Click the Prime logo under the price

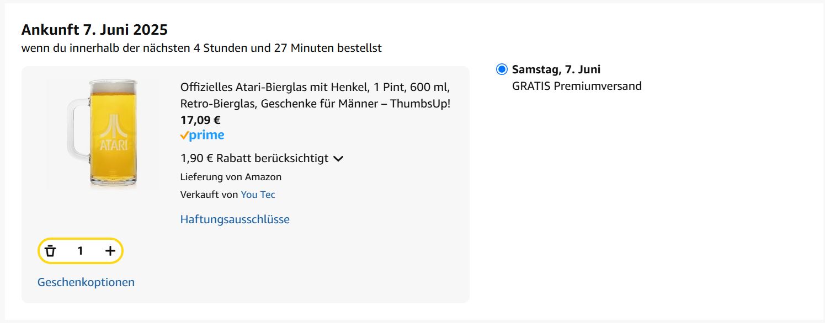(x=202, y=136)
